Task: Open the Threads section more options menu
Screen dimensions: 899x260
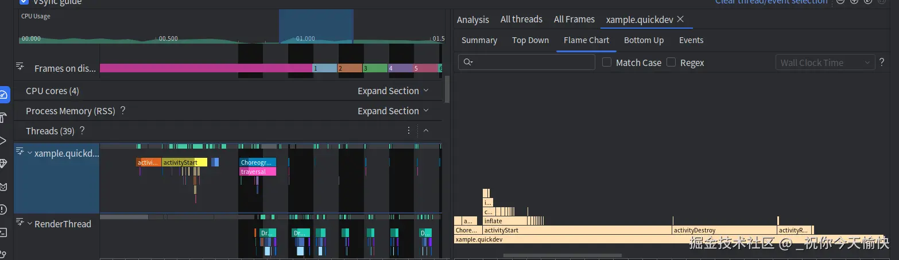Action: [x=409, y=130]
